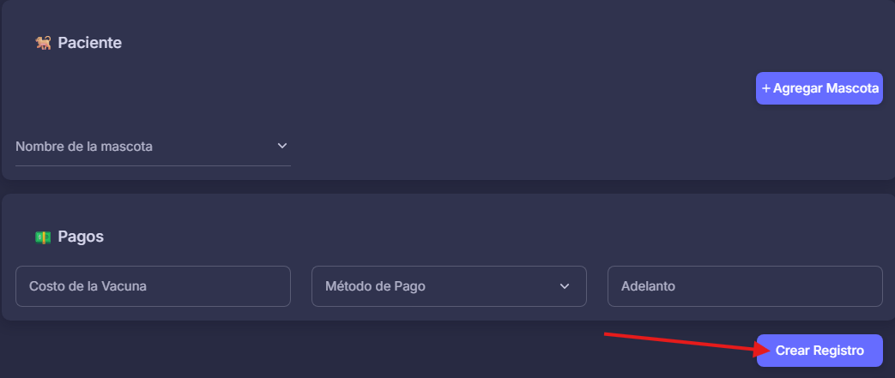Click the 'Costo de la Vacuna' placeholder text
Screen dimensions: 895x378
[88, 286]
